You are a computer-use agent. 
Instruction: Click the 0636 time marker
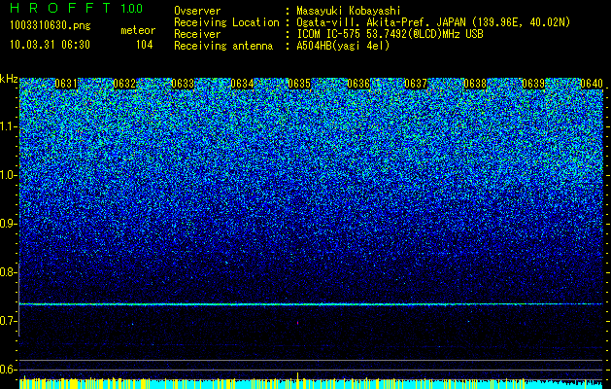[x=358, y=84]
